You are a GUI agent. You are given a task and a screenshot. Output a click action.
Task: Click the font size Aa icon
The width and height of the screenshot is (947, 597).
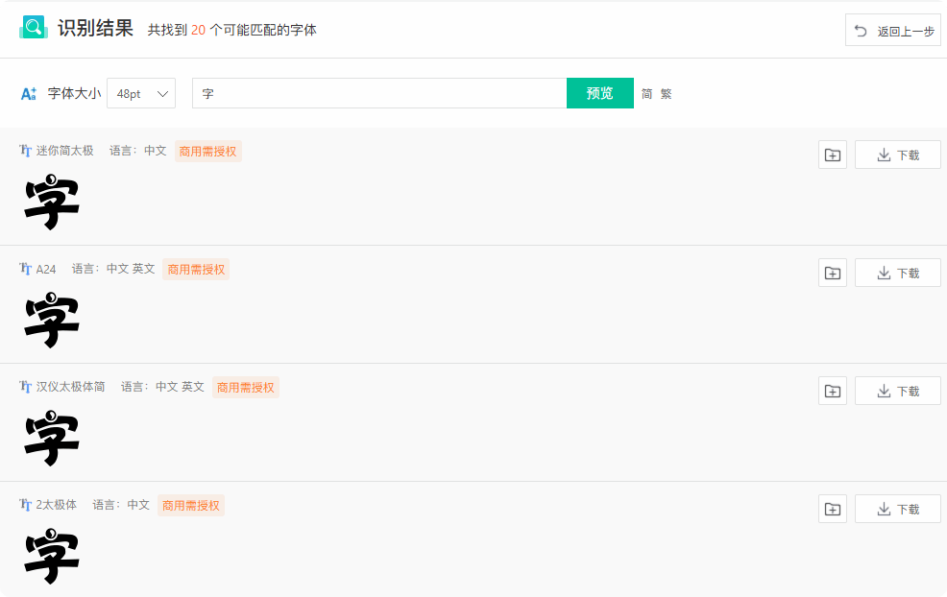tap(29, 93)
